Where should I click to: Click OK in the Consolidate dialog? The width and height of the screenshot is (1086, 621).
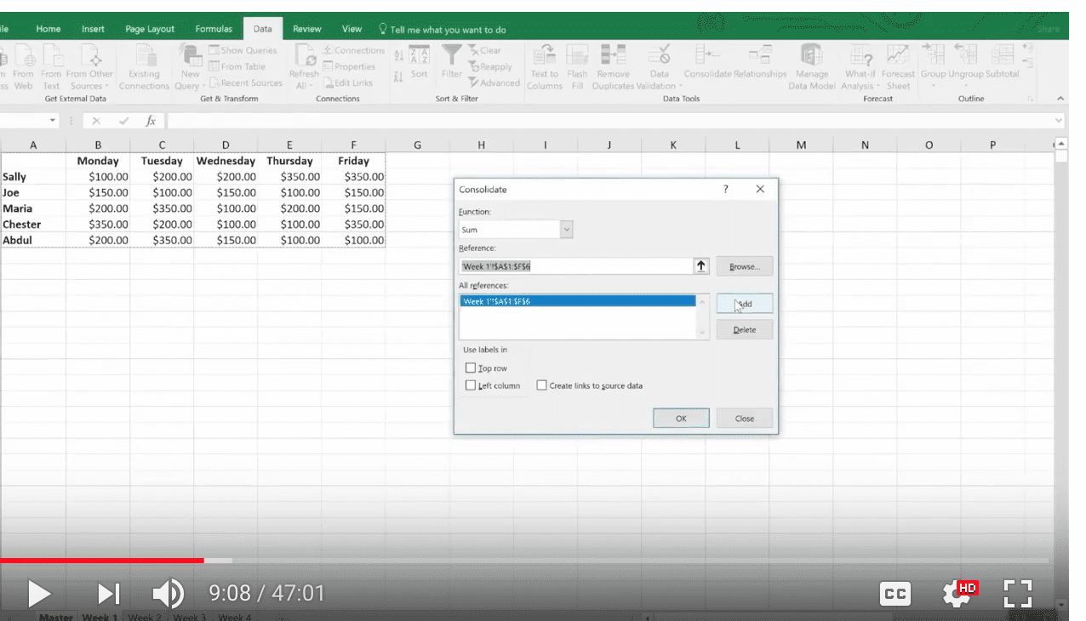pos(681,419)
